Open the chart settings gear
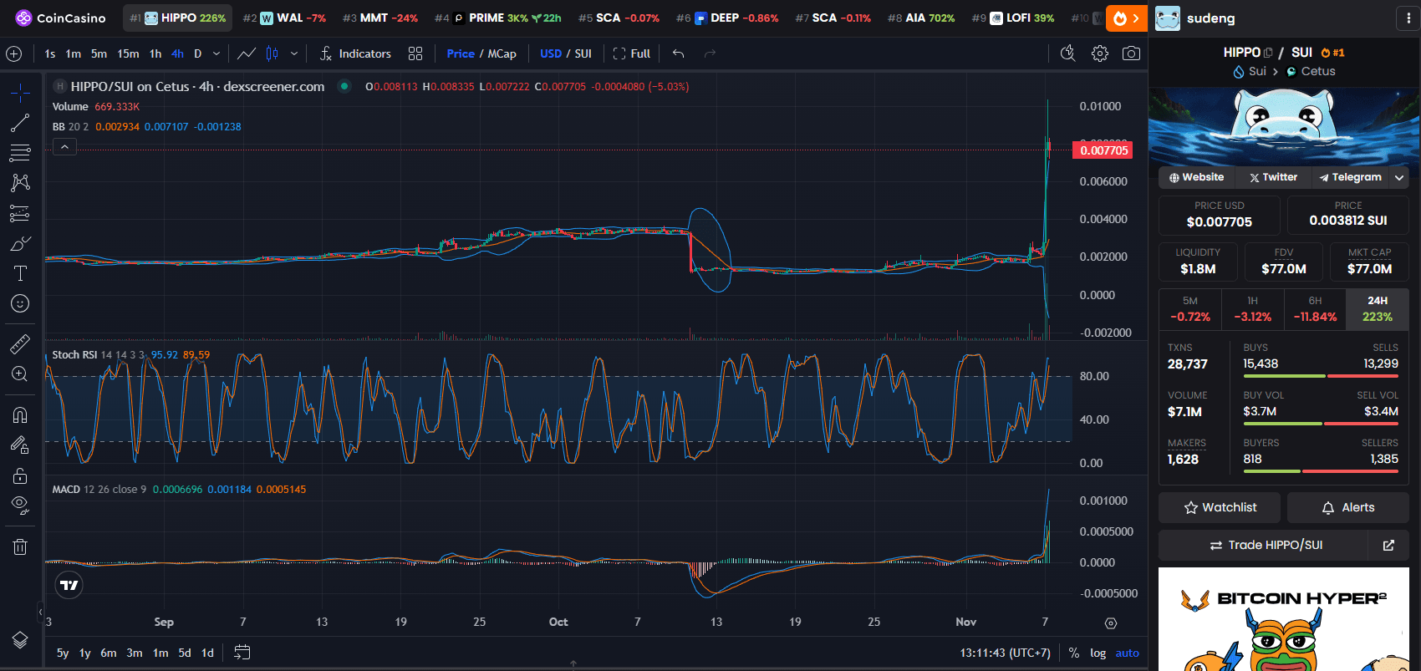 point(1100,53)
